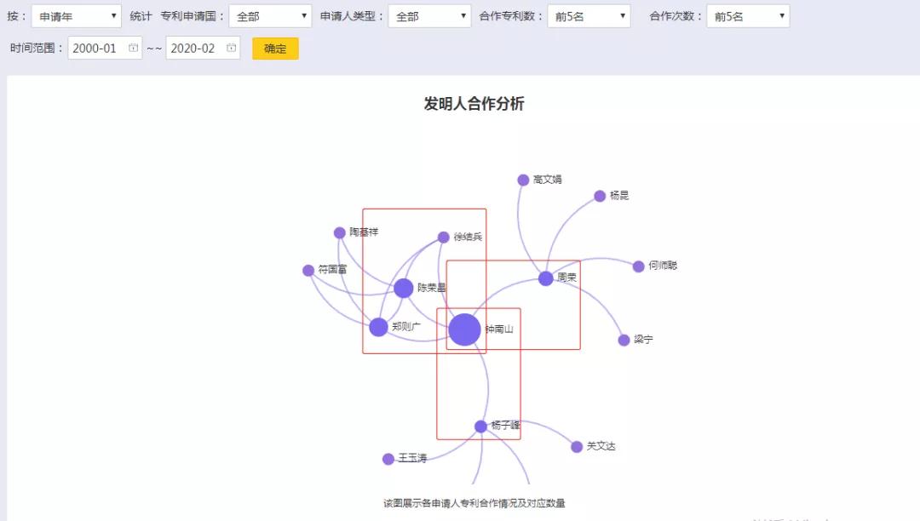The width and height of the screenshot is (920, 521).
Task: Select the 郑则广 node
Action: pyautogui.click(x=377, y=326)
